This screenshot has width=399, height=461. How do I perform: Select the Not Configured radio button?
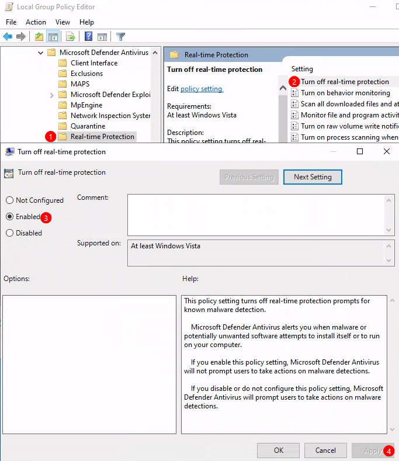(10, 200)
